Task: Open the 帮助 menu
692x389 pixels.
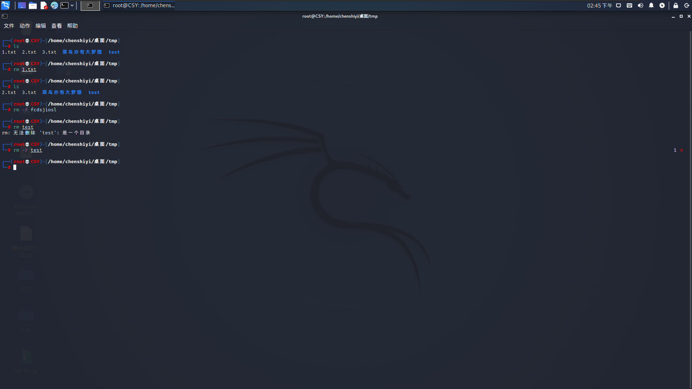Action: (x=72, y=26)
